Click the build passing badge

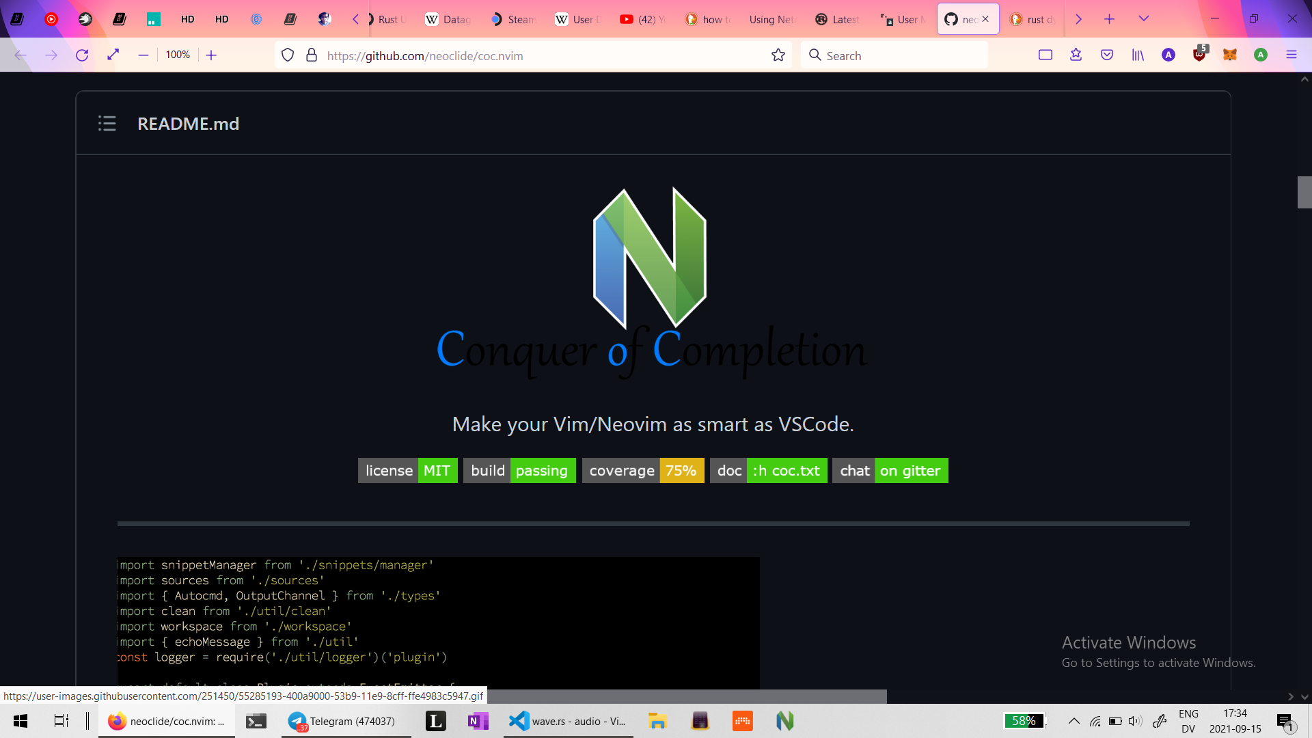tap(519, 471)
